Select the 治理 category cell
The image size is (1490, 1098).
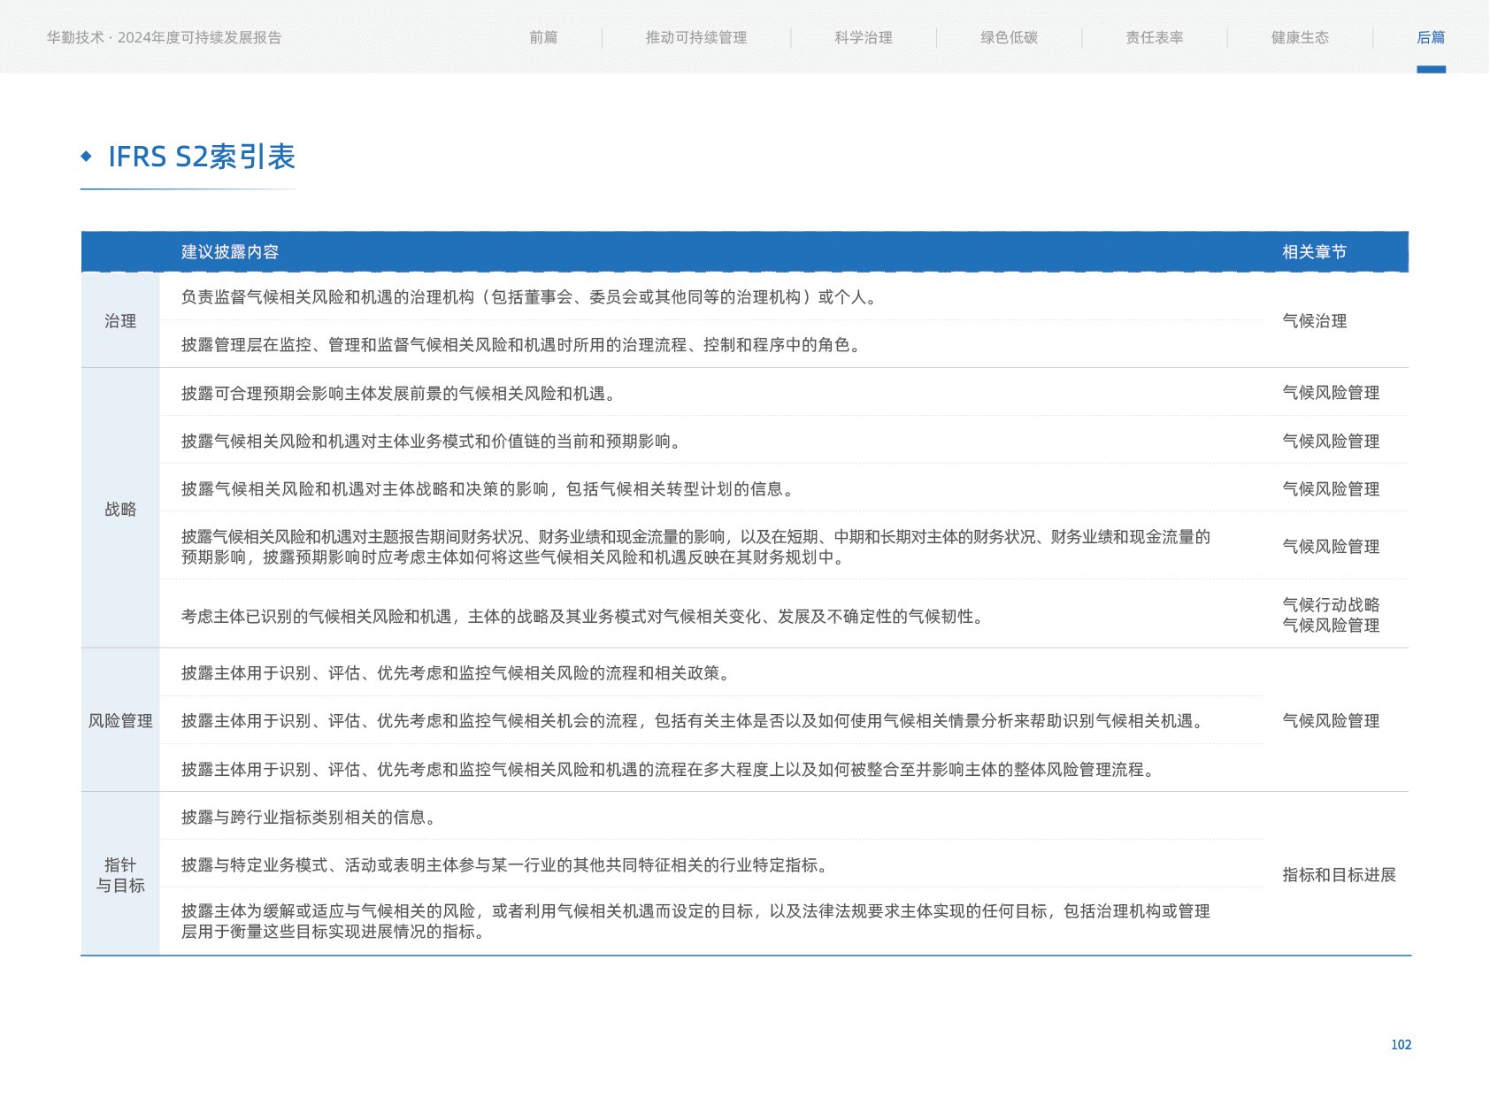click(120, 321)
